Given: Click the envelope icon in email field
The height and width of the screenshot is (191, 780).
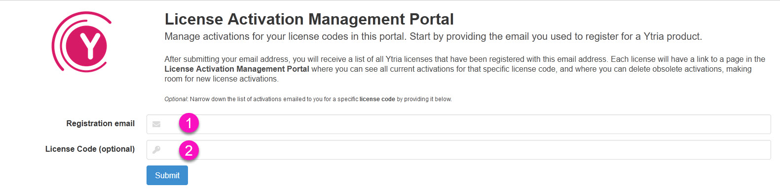Looking at the screenshot, I should 156,124.
